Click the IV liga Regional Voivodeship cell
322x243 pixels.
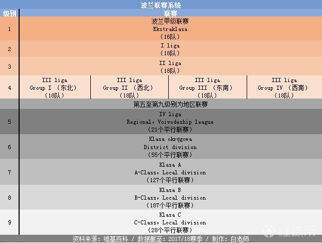click(x=170, y=122)
